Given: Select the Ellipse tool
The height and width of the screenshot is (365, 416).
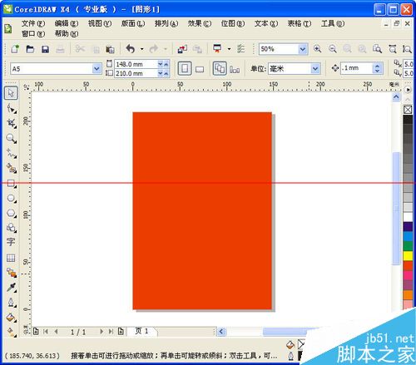Looking at the screenshot, I should 11,199.
